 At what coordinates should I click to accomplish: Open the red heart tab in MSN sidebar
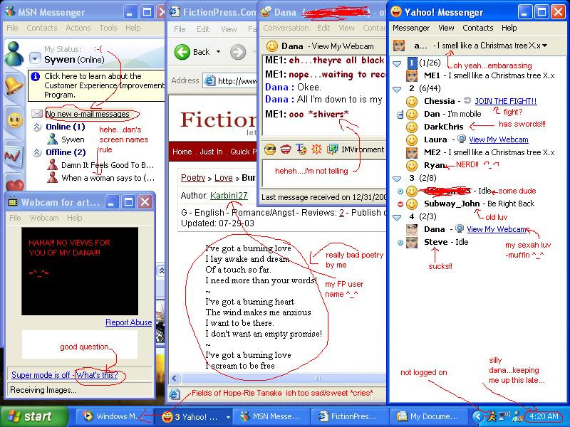pyautogui.click(x=14, y=185)
